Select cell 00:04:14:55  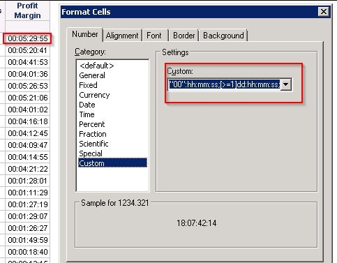click(x=27, y=157)
